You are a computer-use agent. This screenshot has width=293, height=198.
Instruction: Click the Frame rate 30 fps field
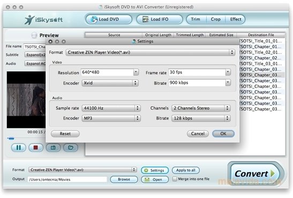tap(197, 72)
